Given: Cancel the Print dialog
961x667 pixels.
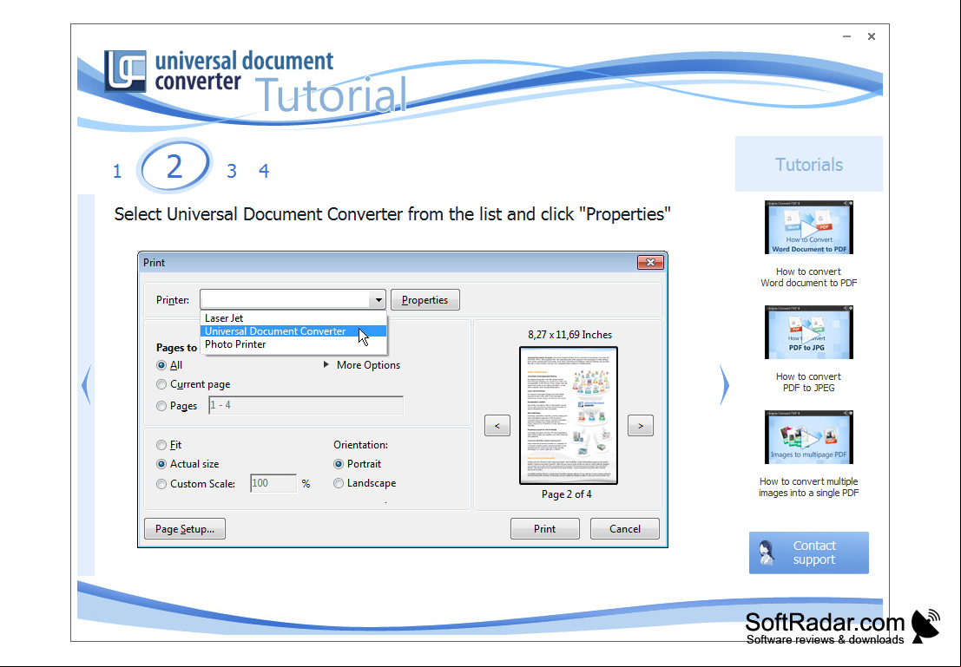Looking at the screenshot, I should [624, 528].
